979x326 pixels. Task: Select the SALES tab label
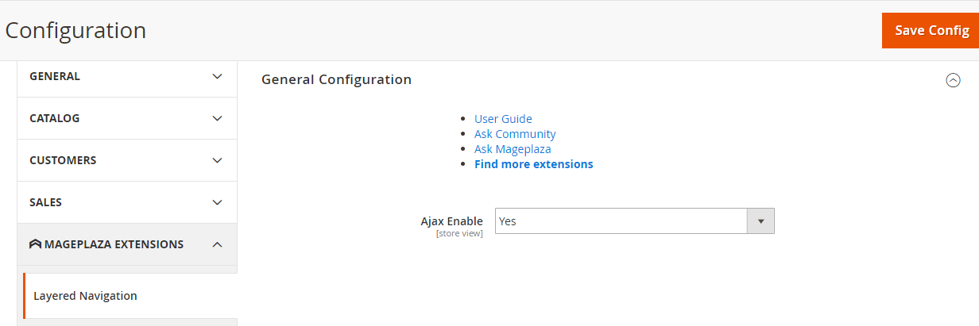pos(45,202)
